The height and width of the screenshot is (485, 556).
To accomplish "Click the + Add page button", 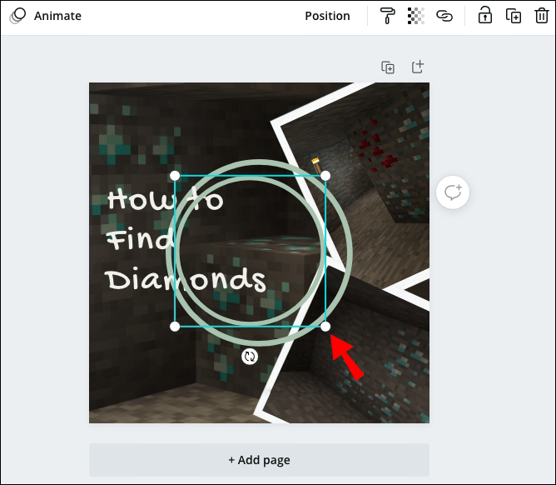I will 259,460.
